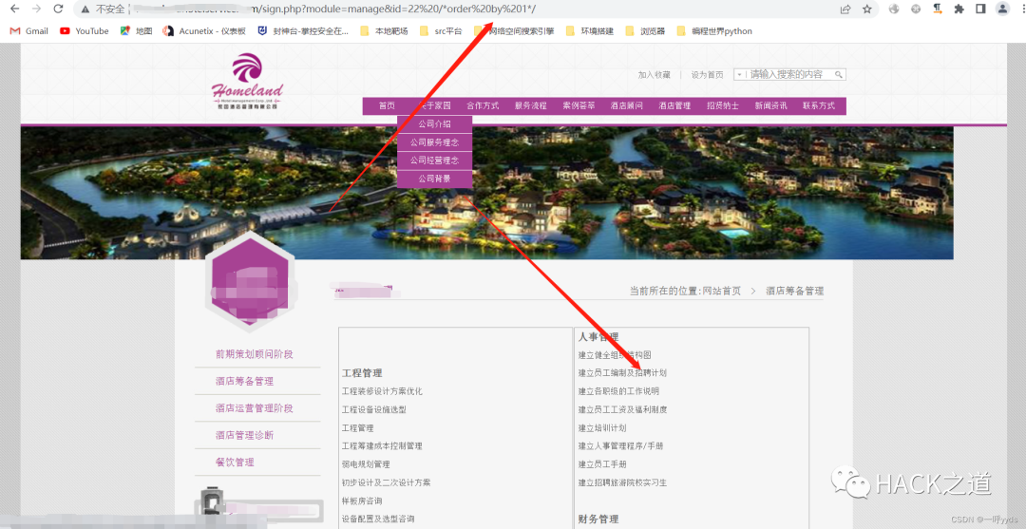Open the src平台 bookmark folder
Viewport: 1026px width, 529px height.
[440, 30]
